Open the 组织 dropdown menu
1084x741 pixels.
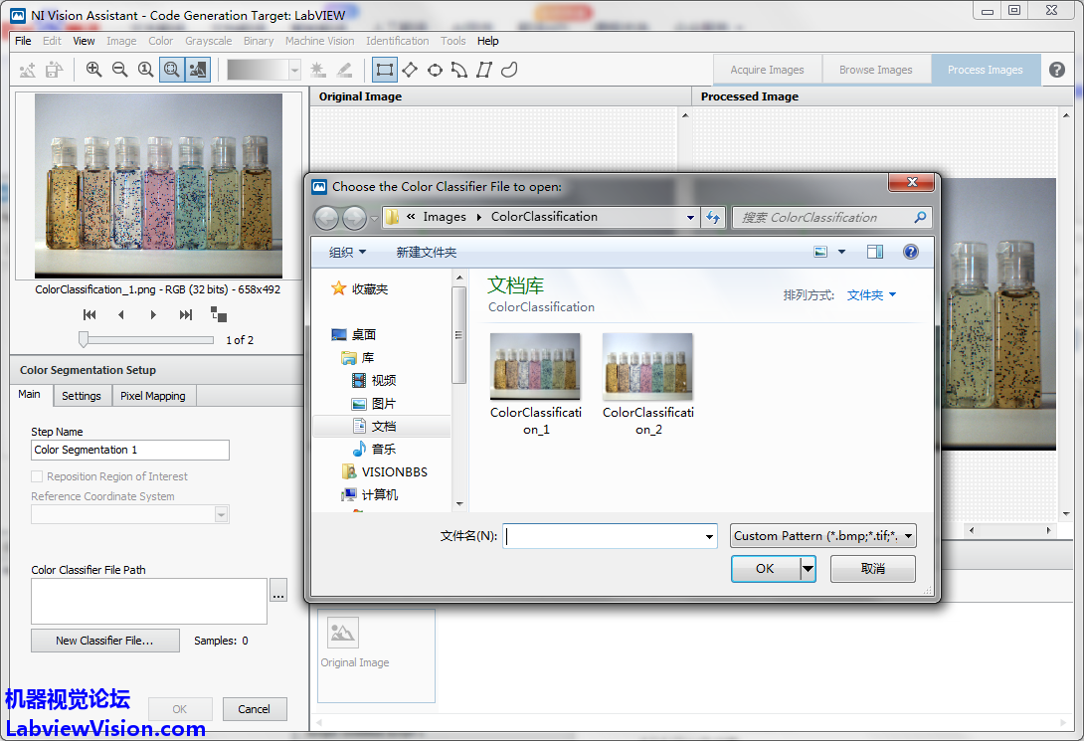(347, 253)
